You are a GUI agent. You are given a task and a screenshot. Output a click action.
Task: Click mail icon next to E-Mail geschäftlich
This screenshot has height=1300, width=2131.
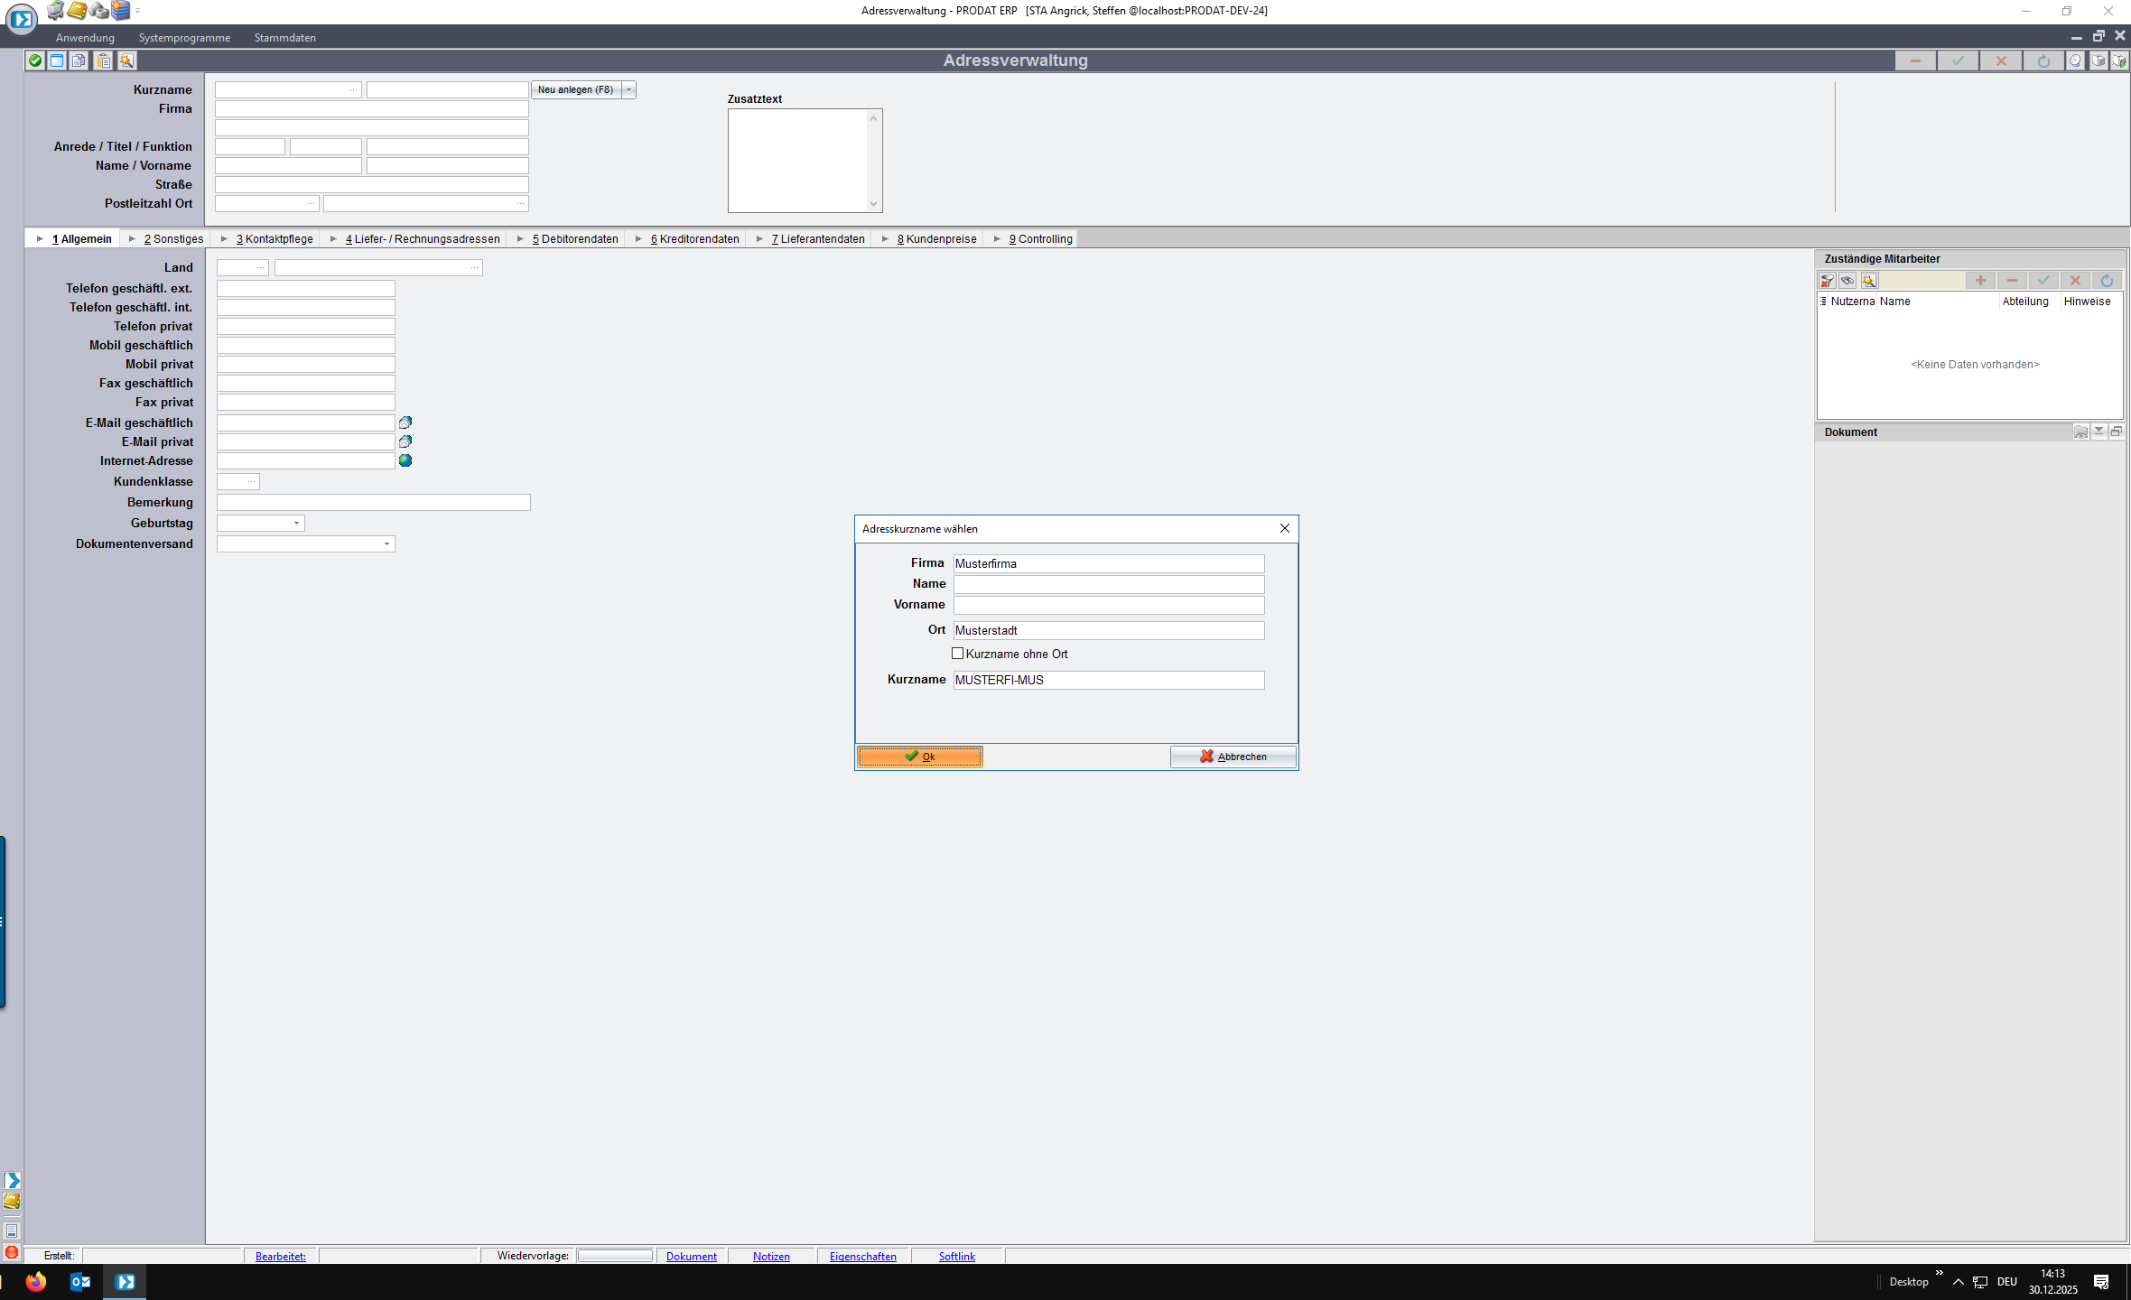[405, 422]
